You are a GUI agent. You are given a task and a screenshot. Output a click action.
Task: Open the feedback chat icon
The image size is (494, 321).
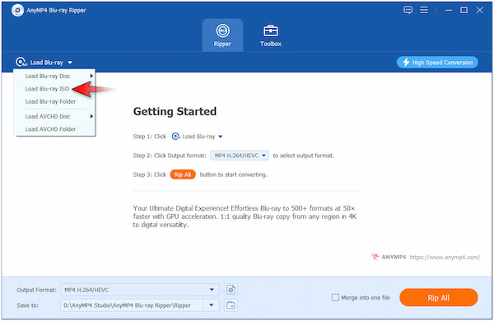click(x=408, y=10)
